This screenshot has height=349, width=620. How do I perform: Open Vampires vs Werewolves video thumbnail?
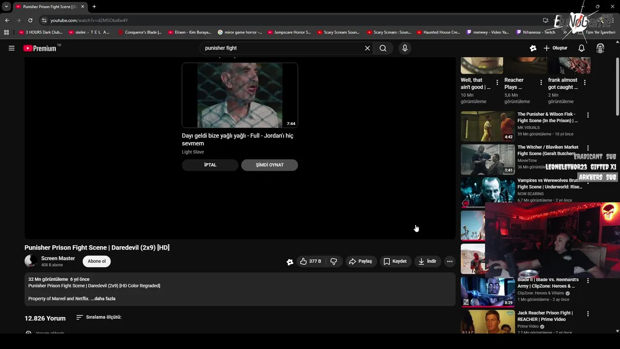(x=488, y=192)
